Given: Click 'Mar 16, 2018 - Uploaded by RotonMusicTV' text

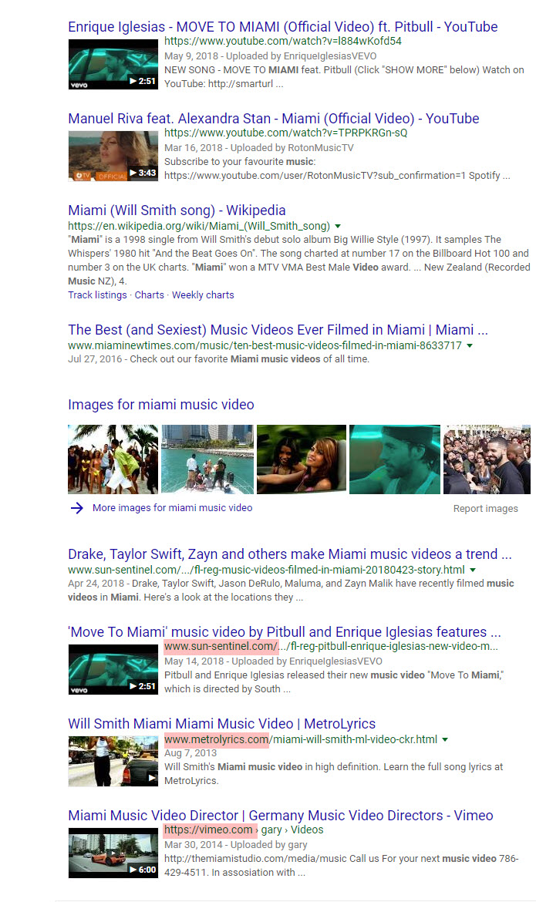Looking at the screenshot, I should (x=259, y=148).
